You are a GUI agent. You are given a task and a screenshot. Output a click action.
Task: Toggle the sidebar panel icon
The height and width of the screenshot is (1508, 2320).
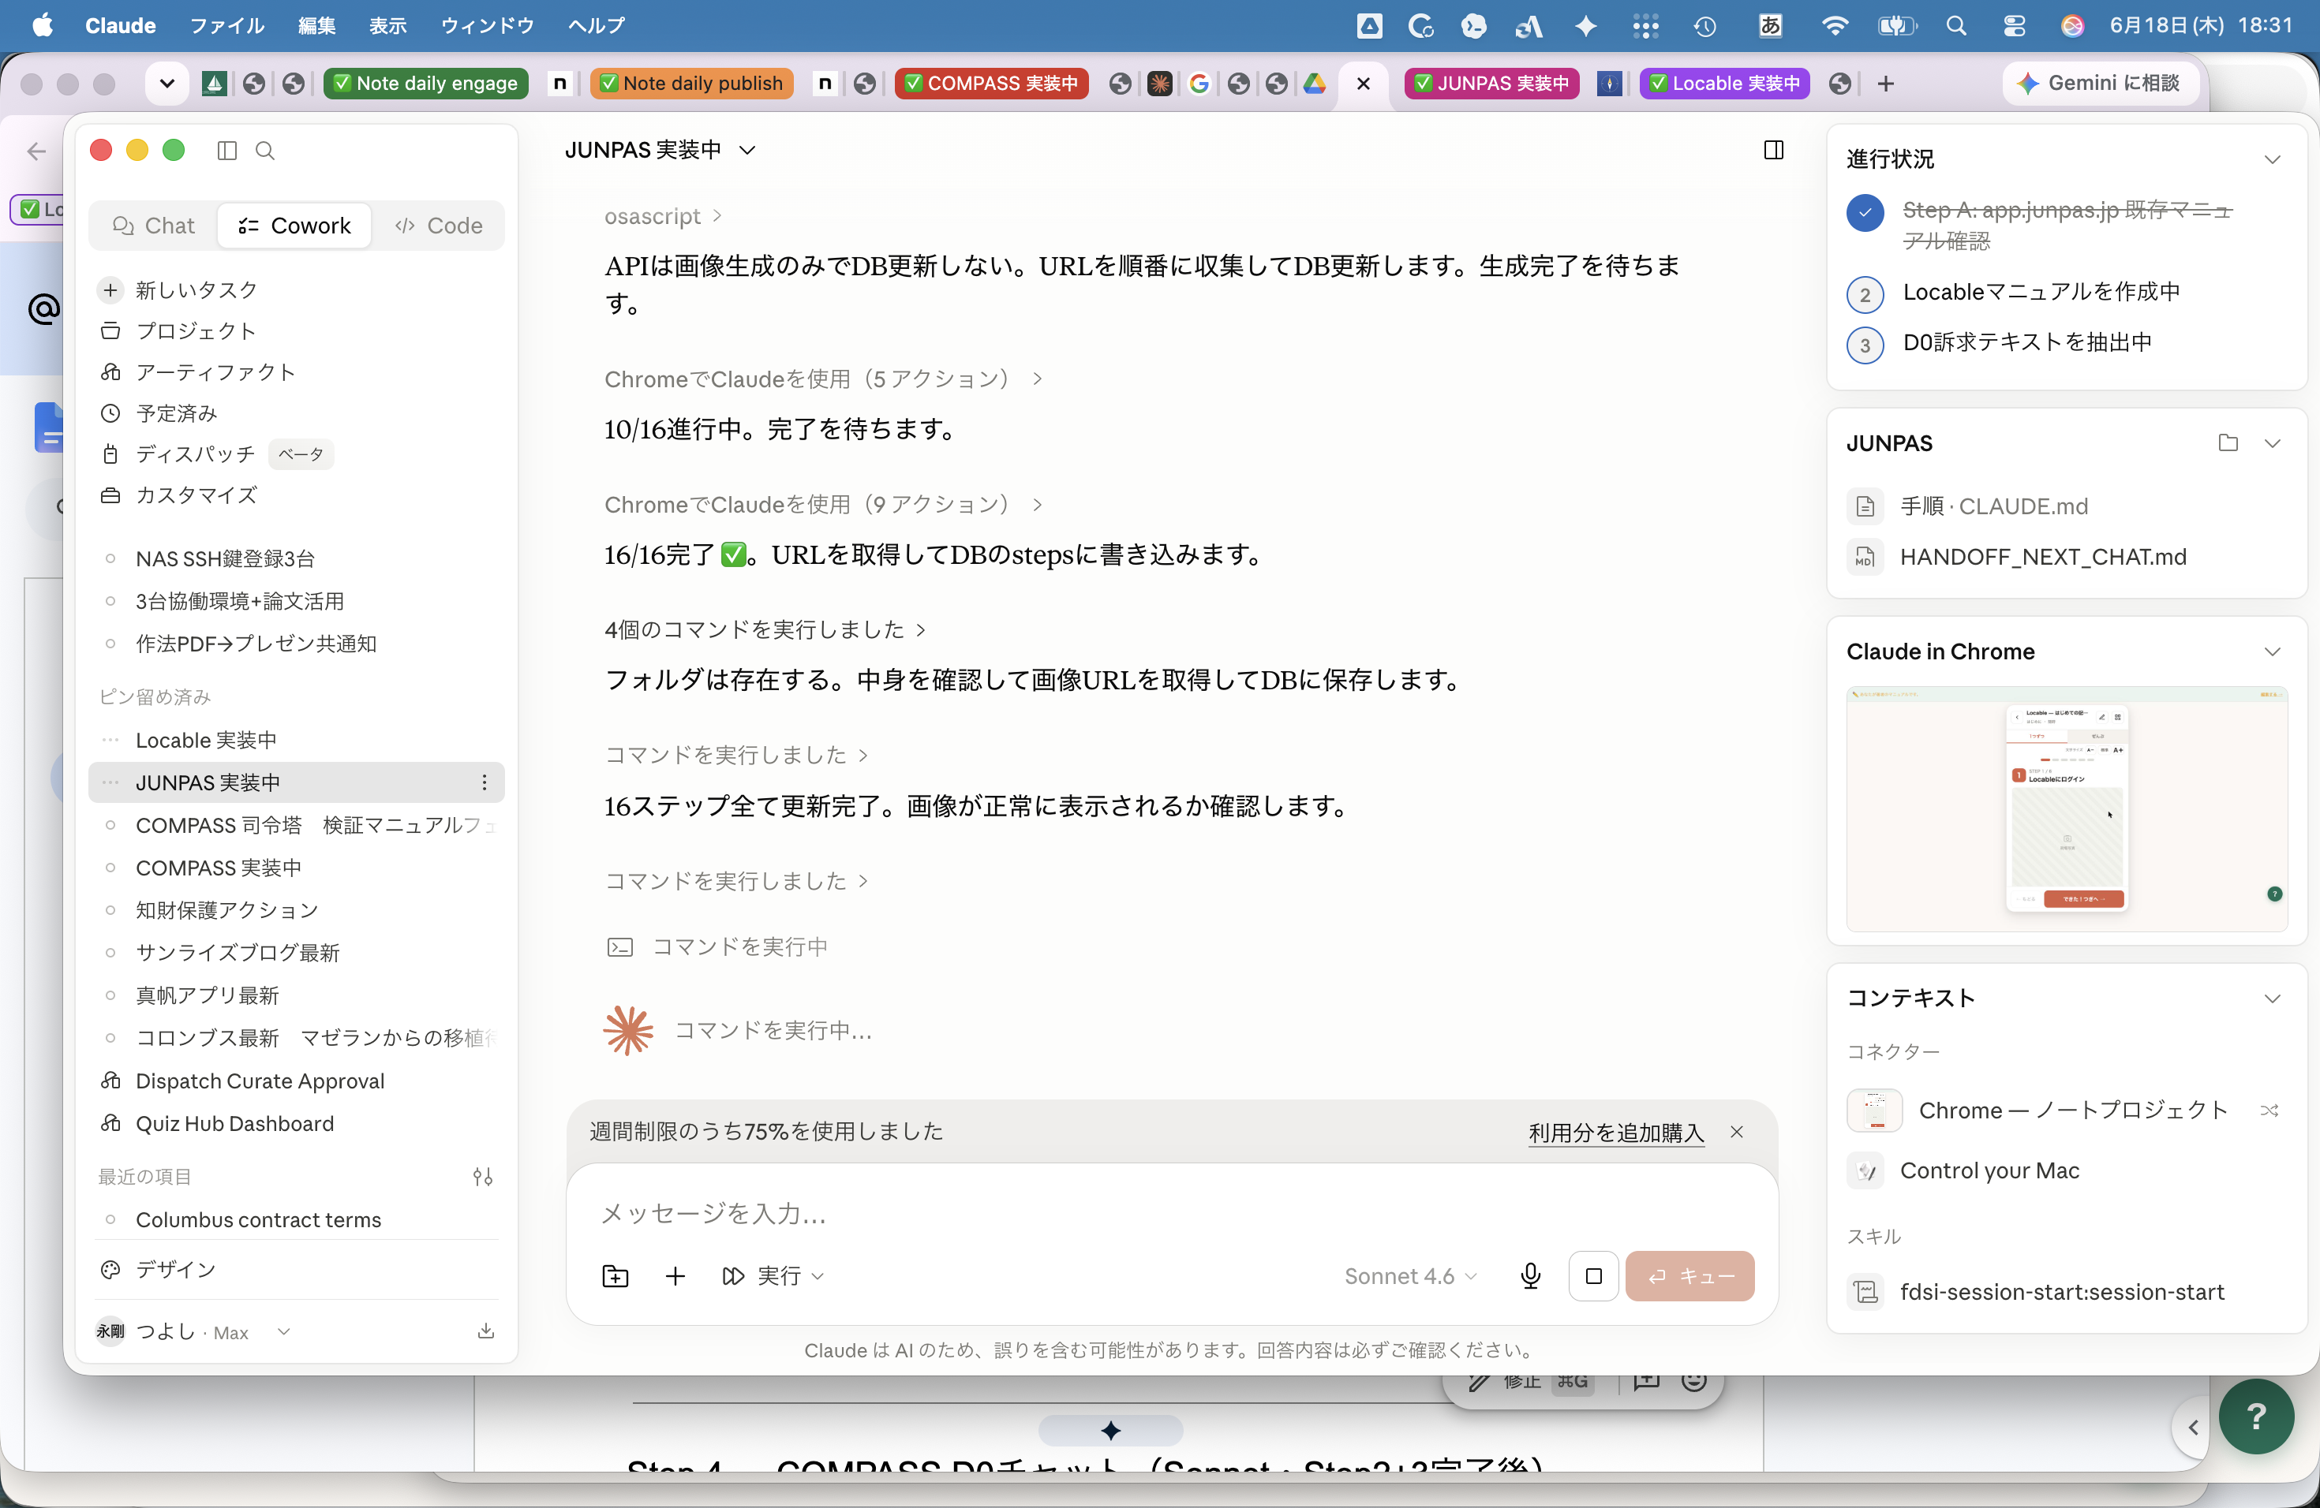(227, 150)
